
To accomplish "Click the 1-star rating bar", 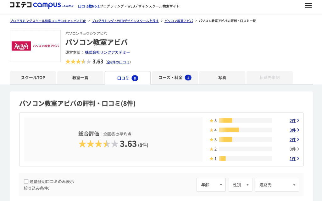I will click(x=245, y=159).
